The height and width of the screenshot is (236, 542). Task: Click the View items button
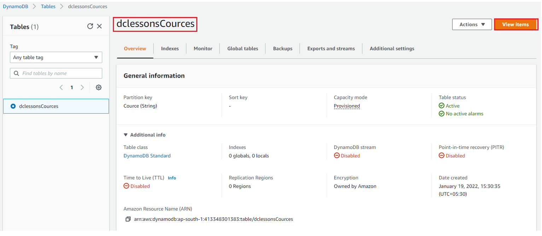pyautogui.click(x=515, y=24)
